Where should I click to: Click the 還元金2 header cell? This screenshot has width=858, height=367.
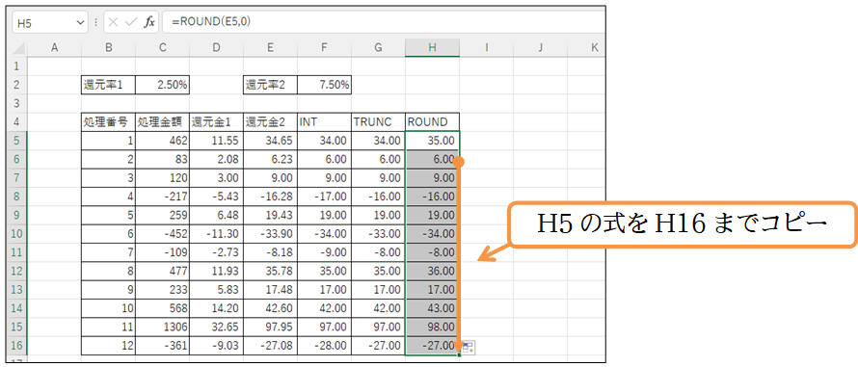tap(270, 122)
